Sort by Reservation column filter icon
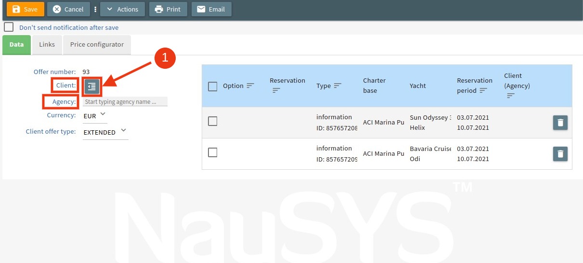The width and height of the screenshot is (583, 263). coord(276,90)
